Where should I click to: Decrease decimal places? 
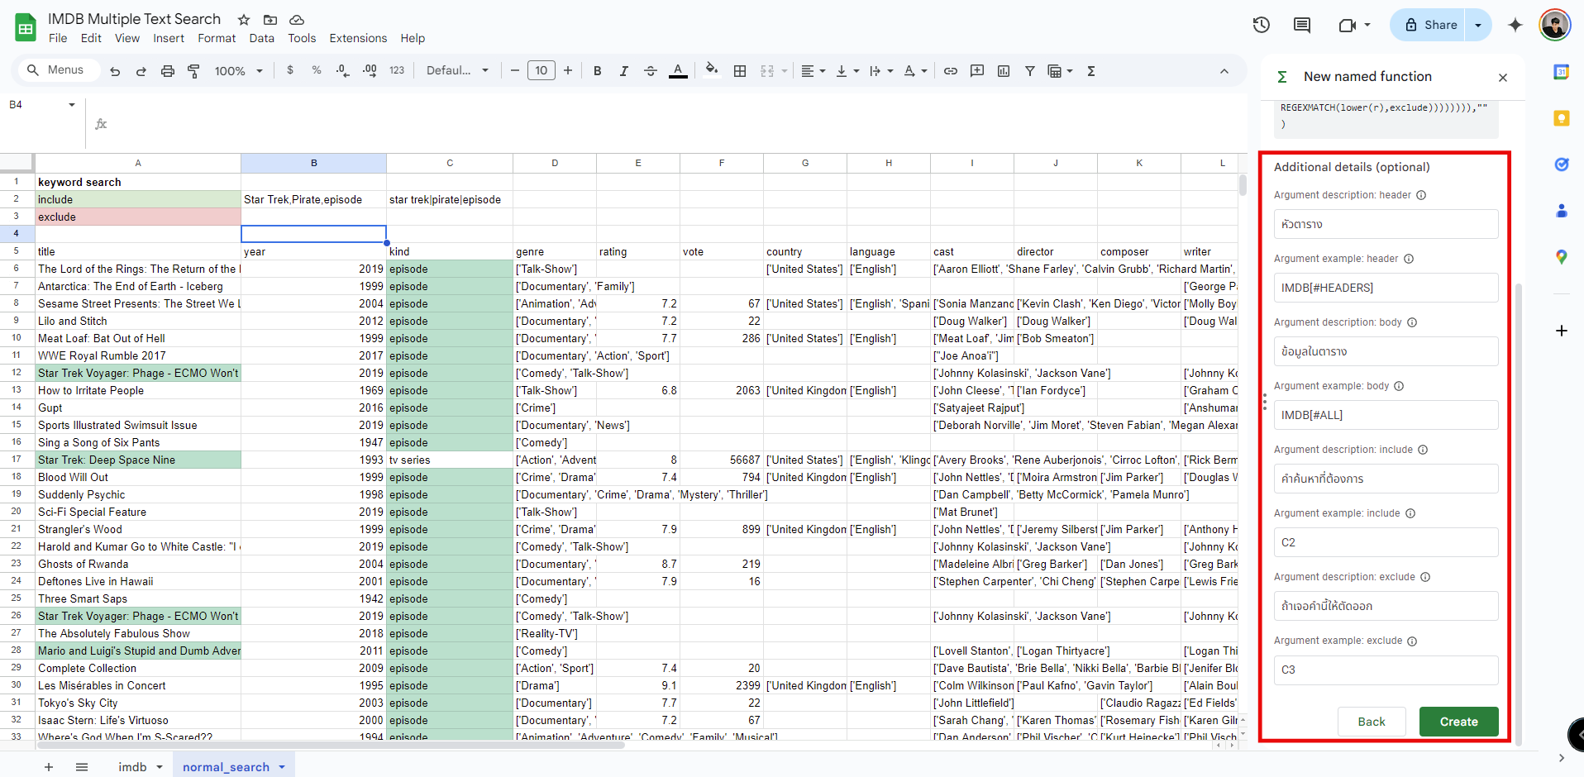(343, 70)
